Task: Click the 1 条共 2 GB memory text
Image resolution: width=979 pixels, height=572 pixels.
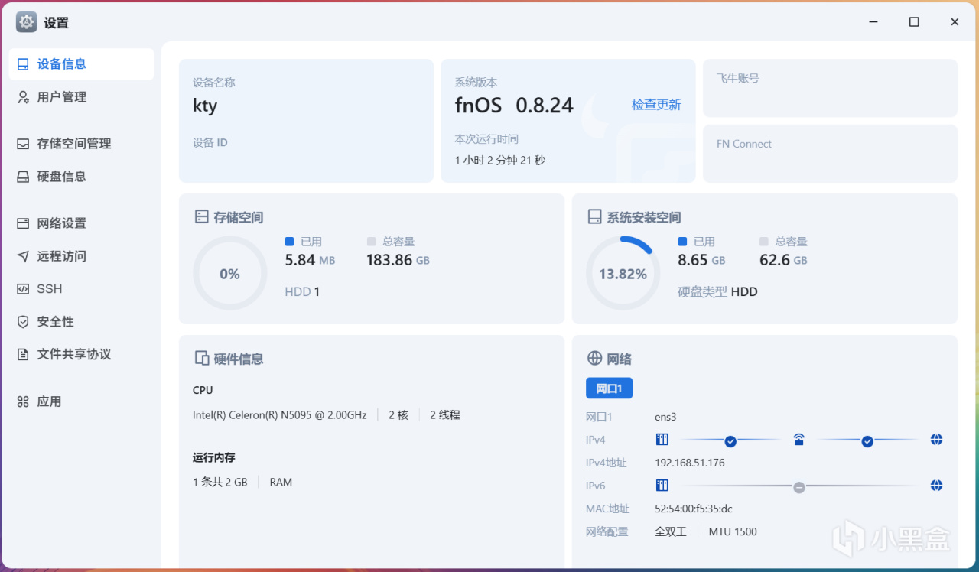Action: click(220, 483)
